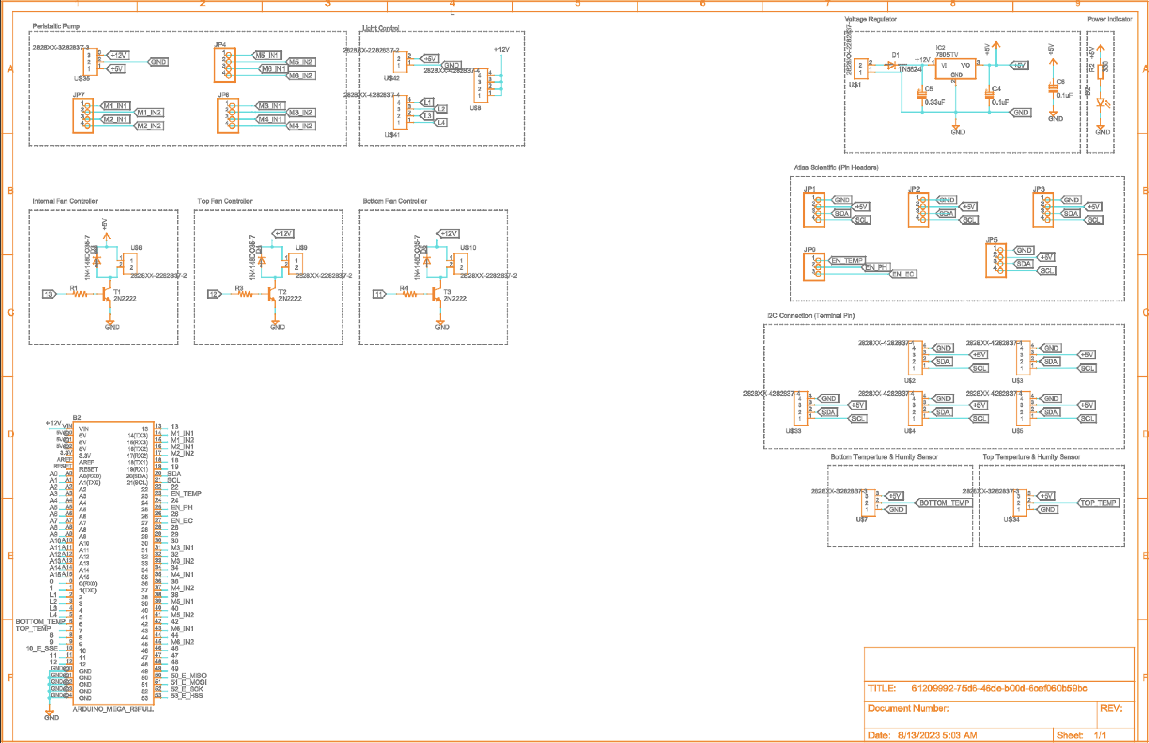Select the 7805TV regulator IC2 symbol
Screen dimensions: 1149x743
click(x=955, y=69)
